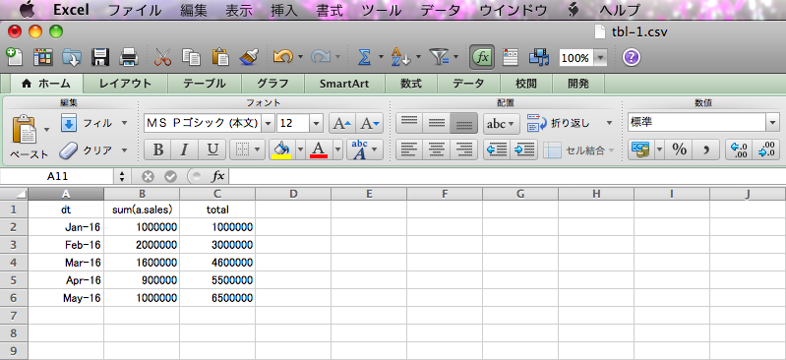Toggle italic formatting
Viewport: 786px width, 360px height.
tap(185, 150)
